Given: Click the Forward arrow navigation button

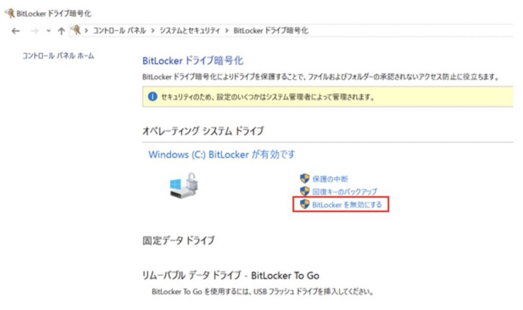Looking at the screenshot, I should [34, 31].
